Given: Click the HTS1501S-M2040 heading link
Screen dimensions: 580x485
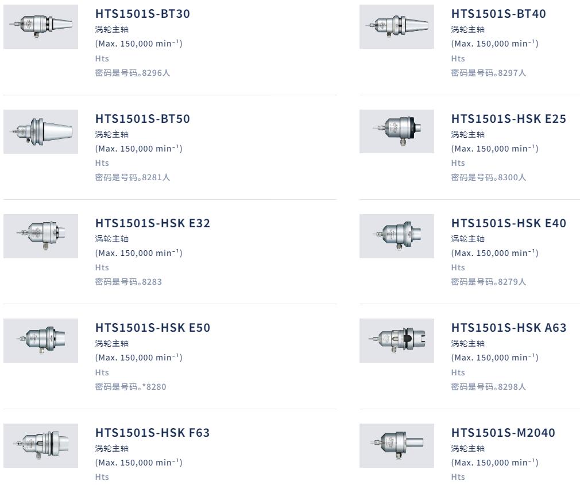Looking at the screenshot, I should click(503, 433).
